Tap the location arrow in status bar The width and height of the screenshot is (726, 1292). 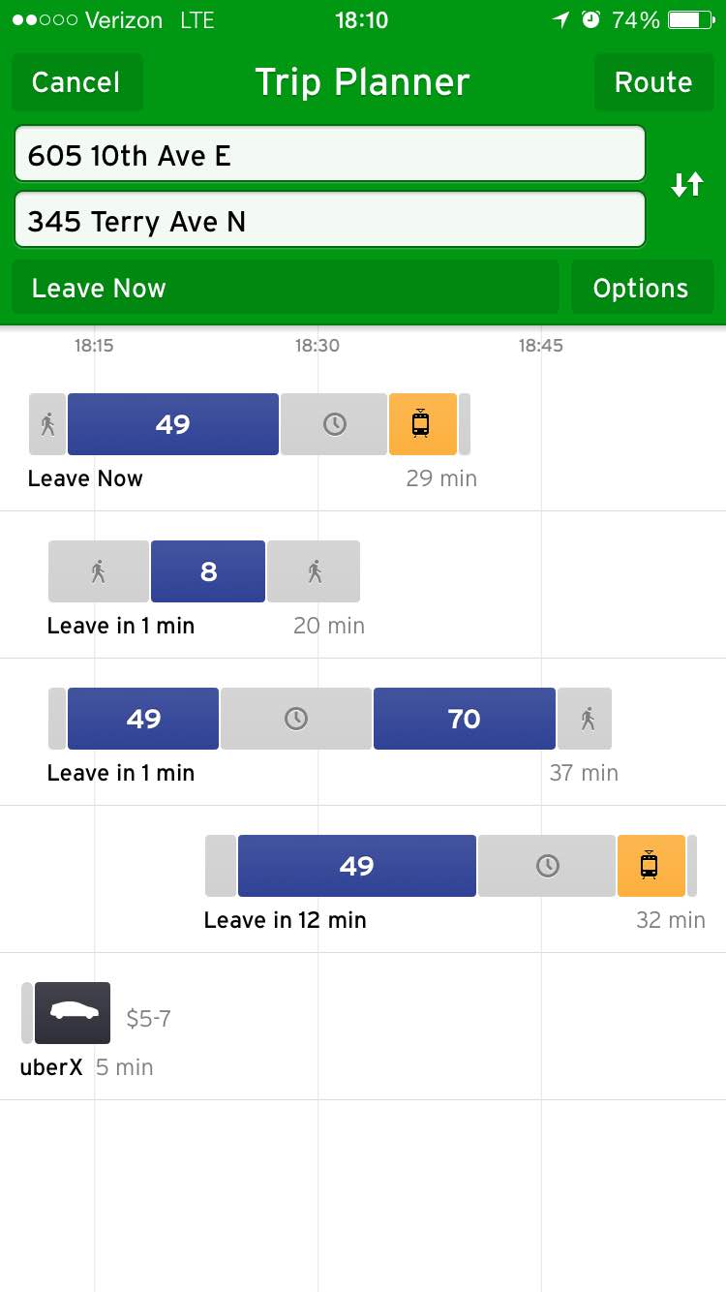[560, 19]
